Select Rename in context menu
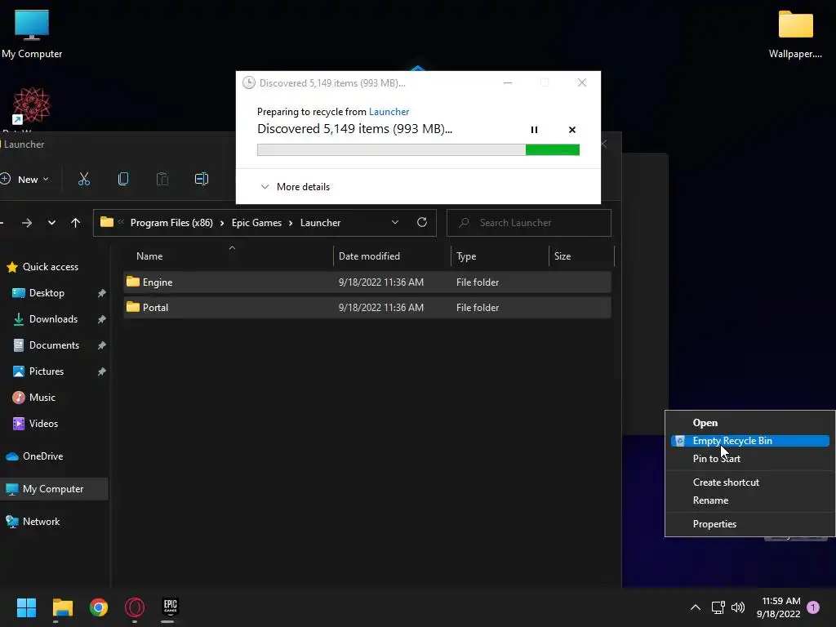836x627 pixels. pos(749,500)
